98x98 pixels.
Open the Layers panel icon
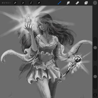[x=86, y=3]
